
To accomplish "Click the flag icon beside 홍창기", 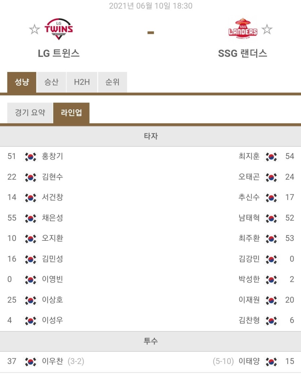I will [31, 157].
